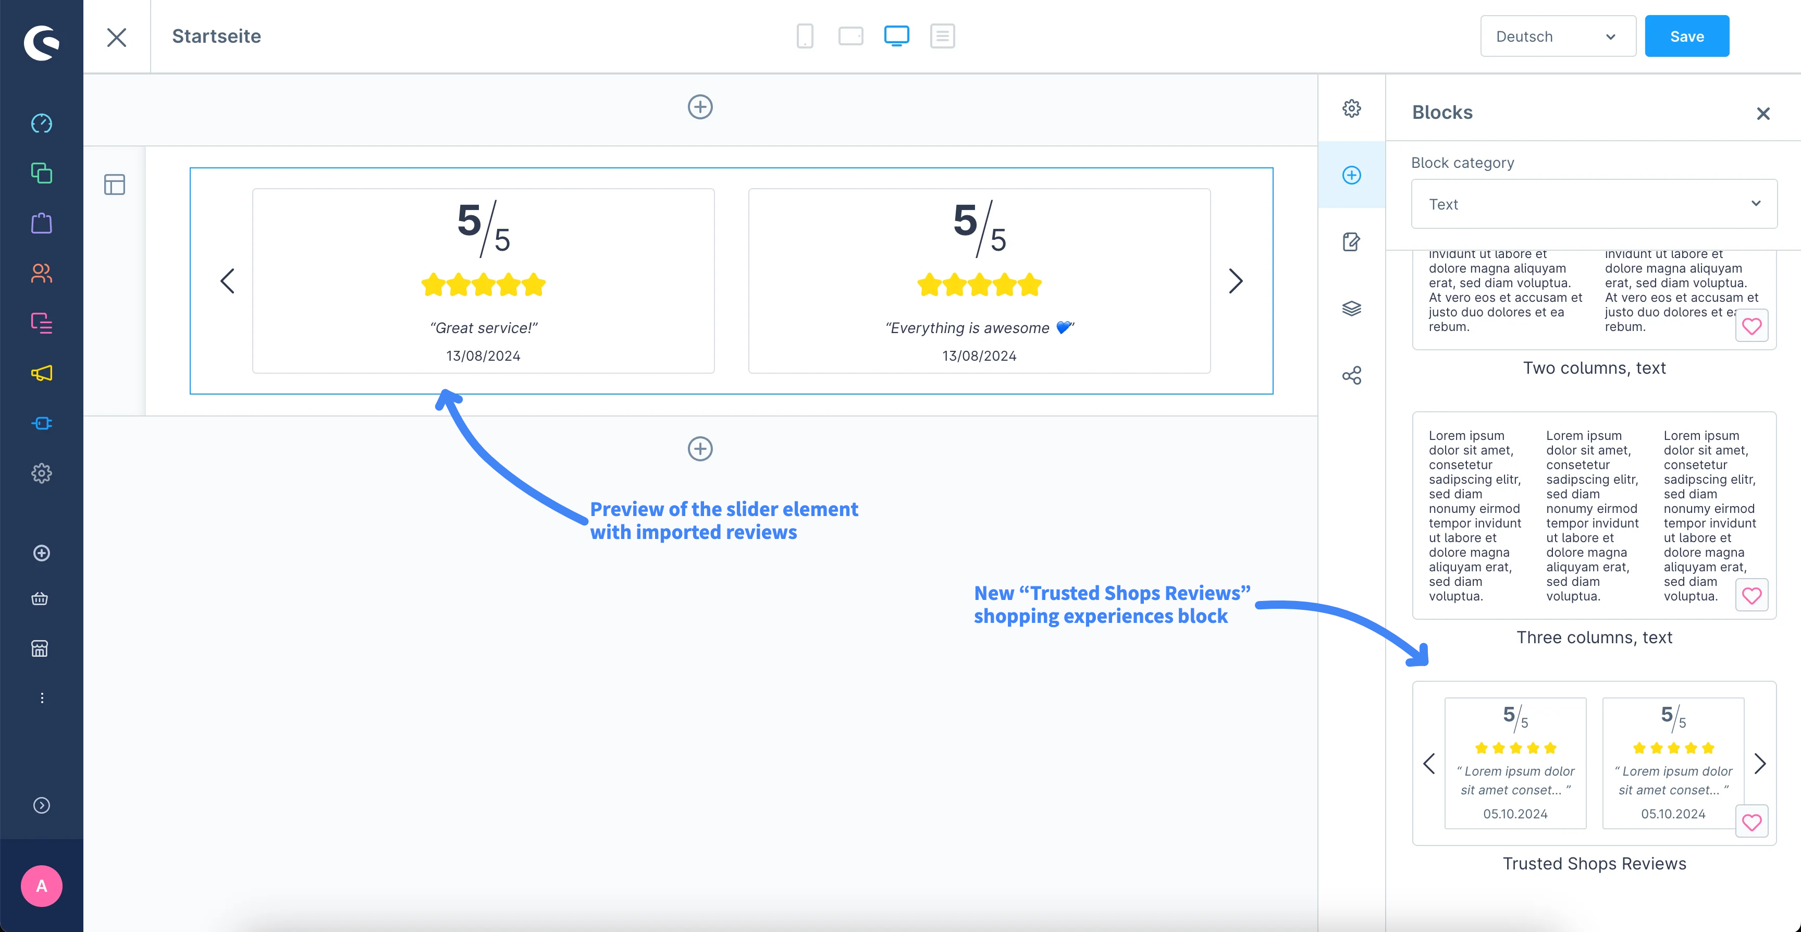Viewport: 1801px width, 932px height.
Task: Add section below the reviews block
Action: pyautogui.click(x=700, y=449)
